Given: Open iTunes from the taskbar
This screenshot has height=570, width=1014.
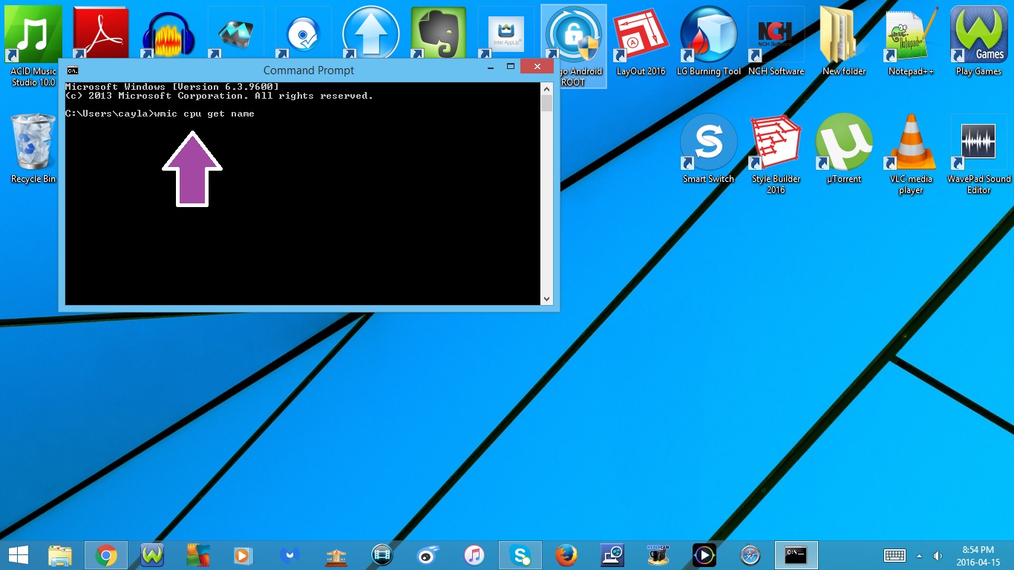Looking at the screenshot, I should click(474, 554).
